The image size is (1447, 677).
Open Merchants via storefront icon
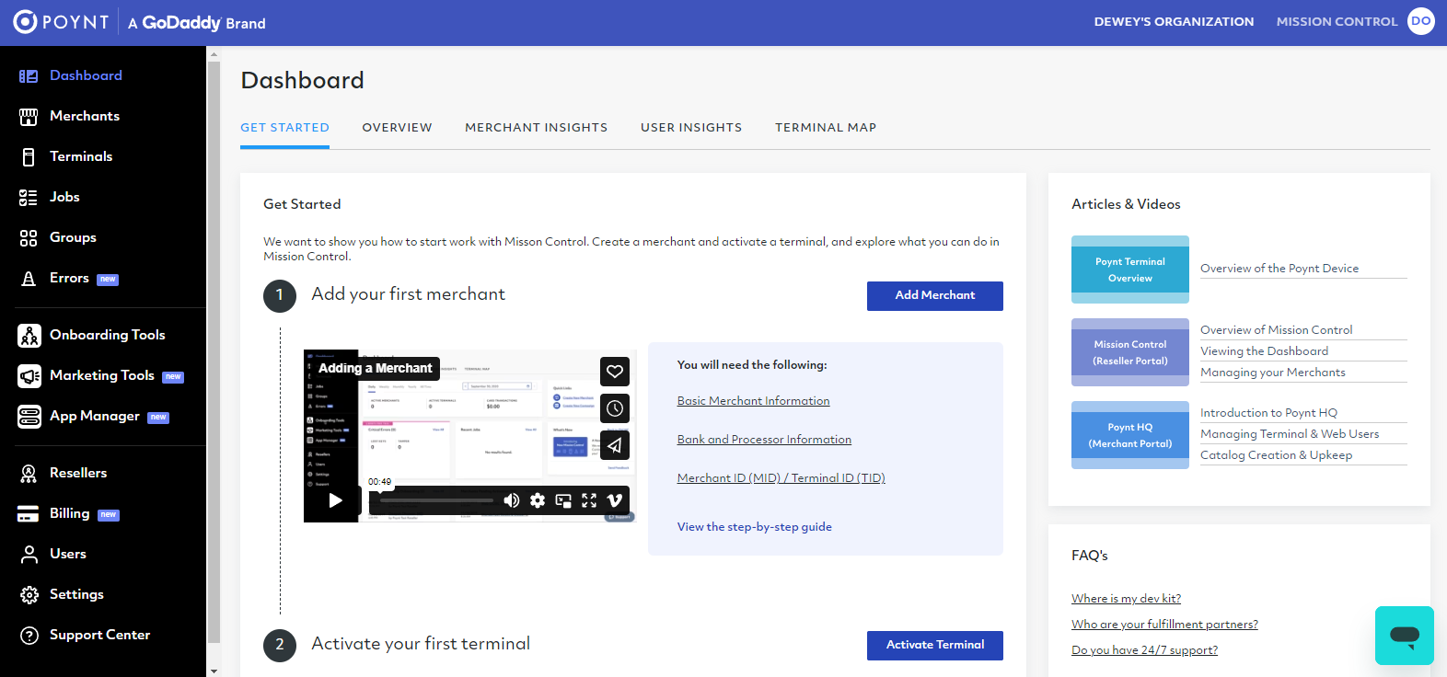tap(29, 117)
